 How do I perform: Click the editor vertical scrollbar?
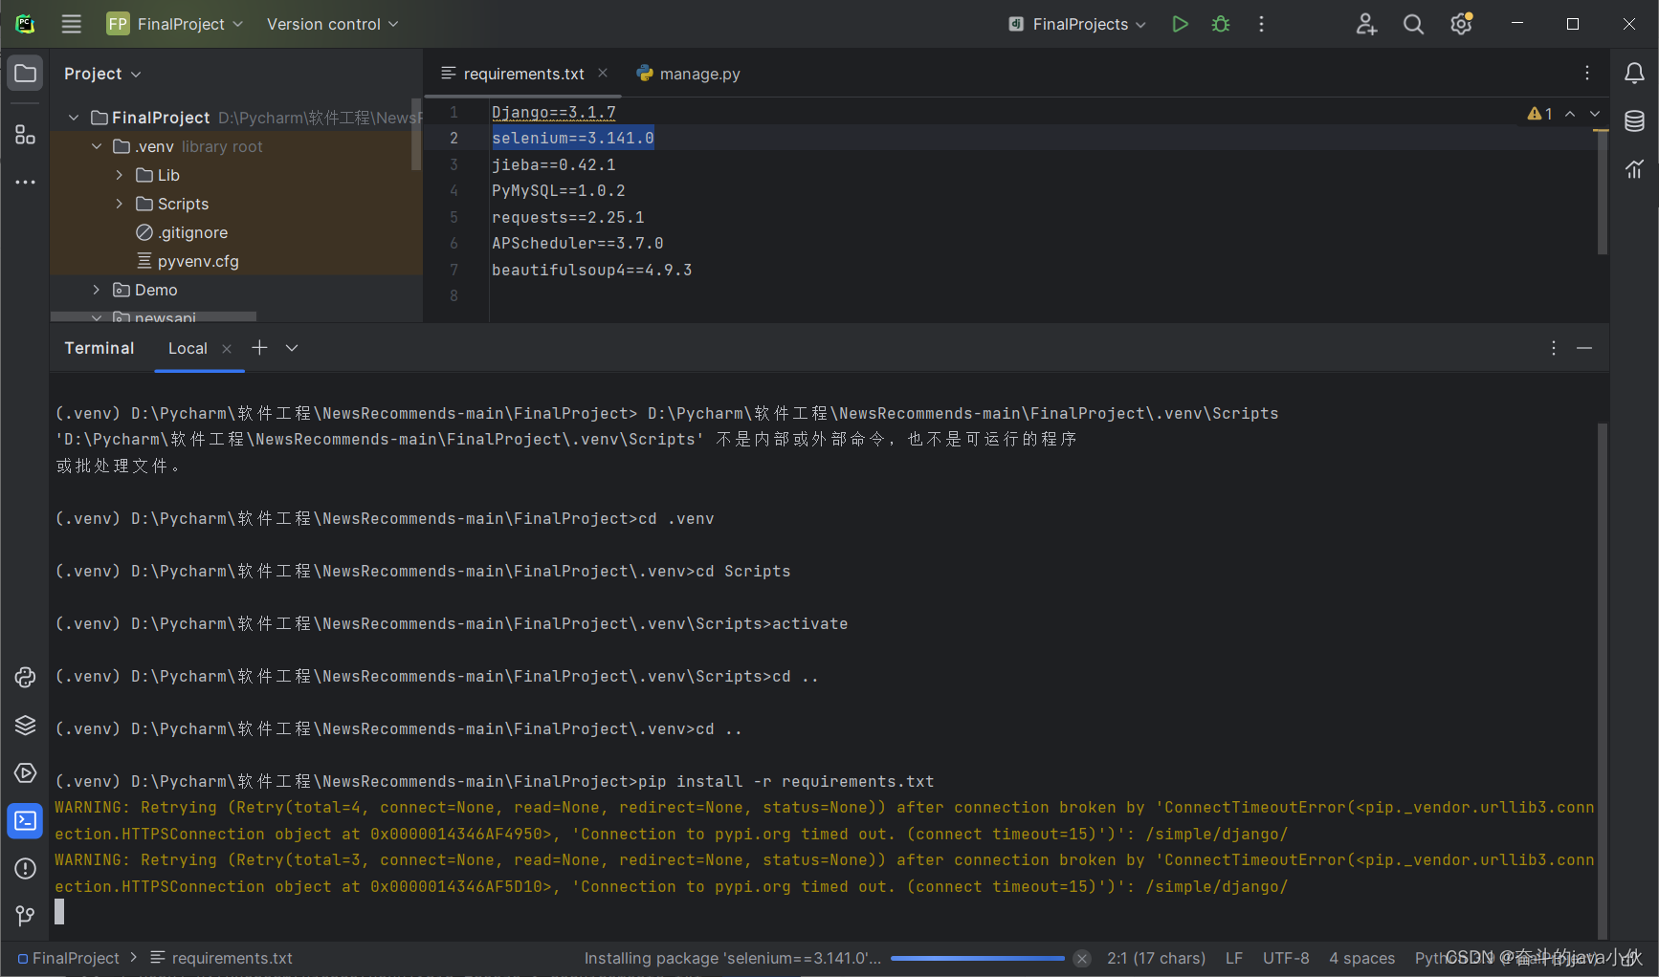pyautogui.click(x=1602, y=191)
